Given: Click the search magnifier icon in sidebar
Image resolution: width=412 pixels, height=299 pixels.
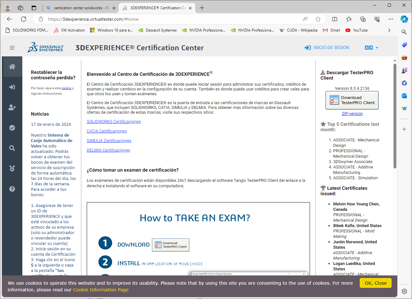Looking at the screenshot, I should pyautogui.click(x=12, y=148).
